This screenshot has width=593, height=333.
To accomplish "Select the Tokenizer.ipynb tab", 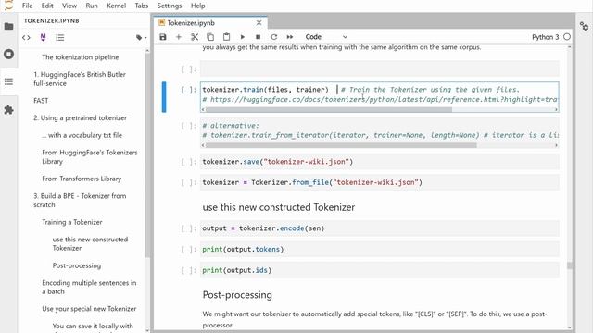I will pos(210,23).
